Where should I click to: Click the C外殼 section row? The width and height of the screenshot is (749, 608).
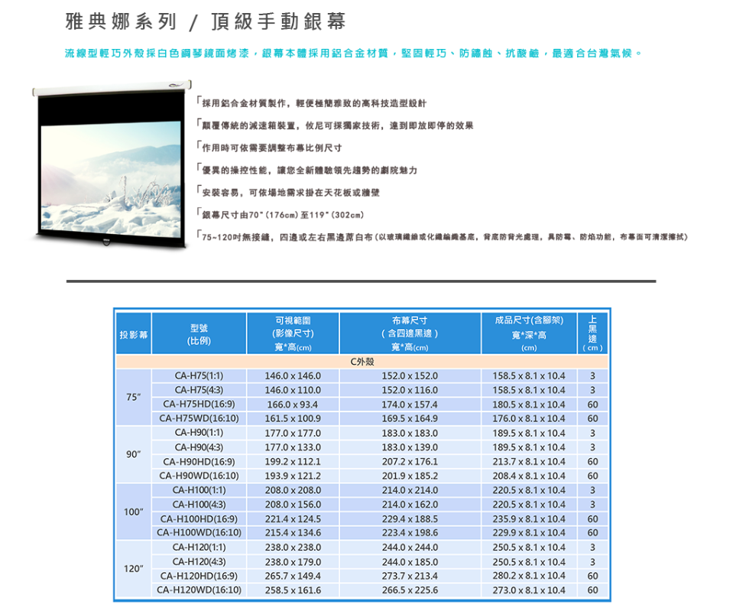pos(362,362)
